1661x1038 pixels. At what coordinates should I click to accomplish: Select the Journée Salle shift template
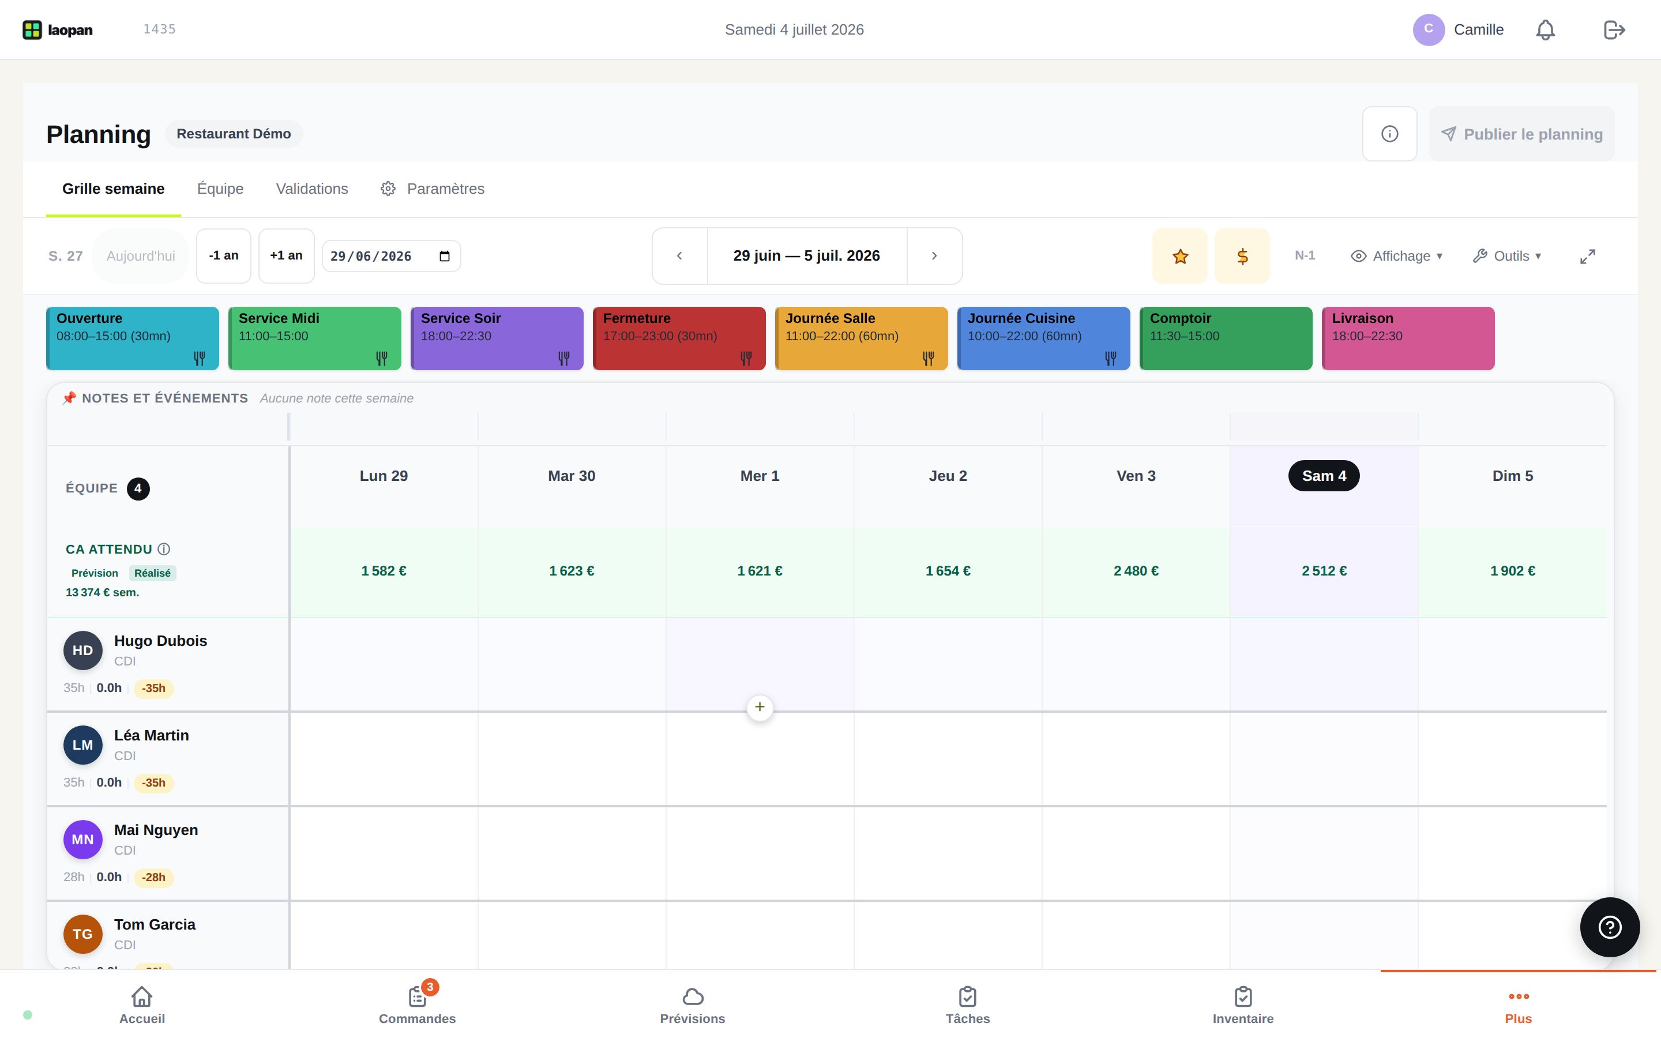click(x=862, y=339)
